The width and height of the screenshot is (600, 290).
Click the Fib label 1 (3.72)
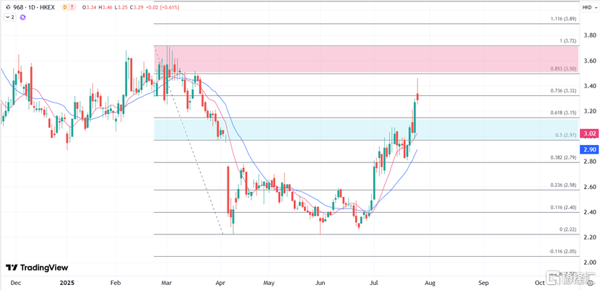[x=568, y=40]
